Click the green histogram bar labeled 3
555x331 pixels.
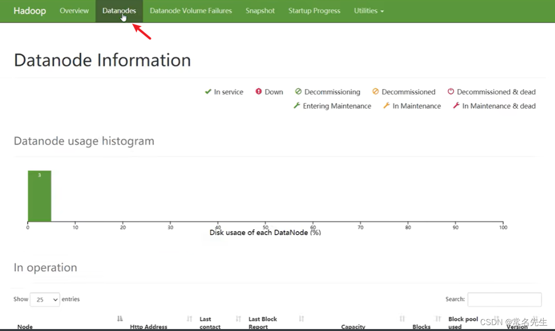(x=39, y=196)
